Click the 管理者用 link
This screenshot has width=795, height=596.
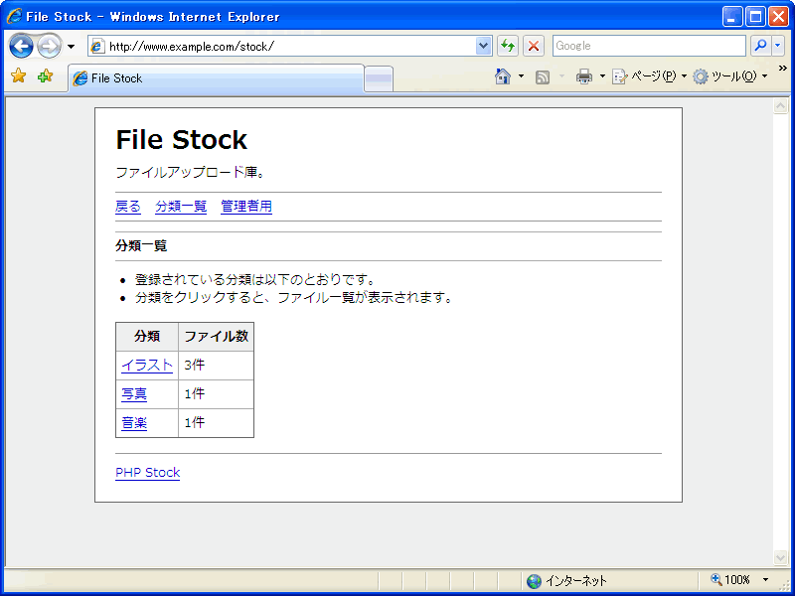(246, 207)
